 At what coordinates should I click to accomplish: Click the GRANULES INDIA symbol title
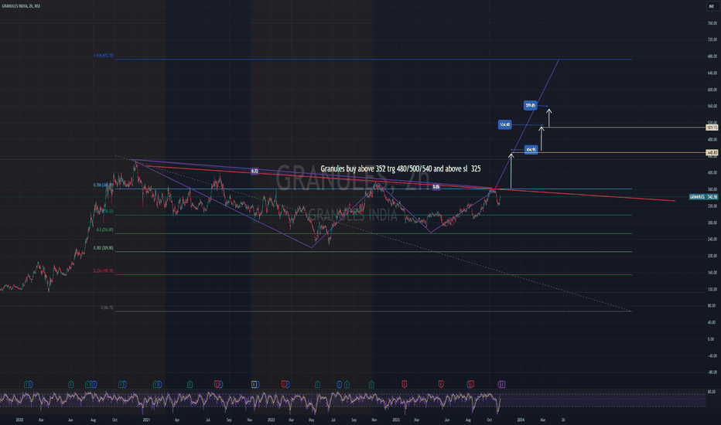(x=21, y=6)
